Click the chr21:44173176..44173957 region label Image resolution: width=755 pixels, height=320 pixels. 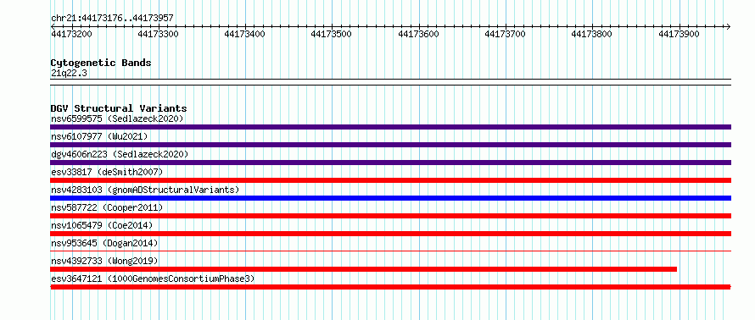coord(112,19)
